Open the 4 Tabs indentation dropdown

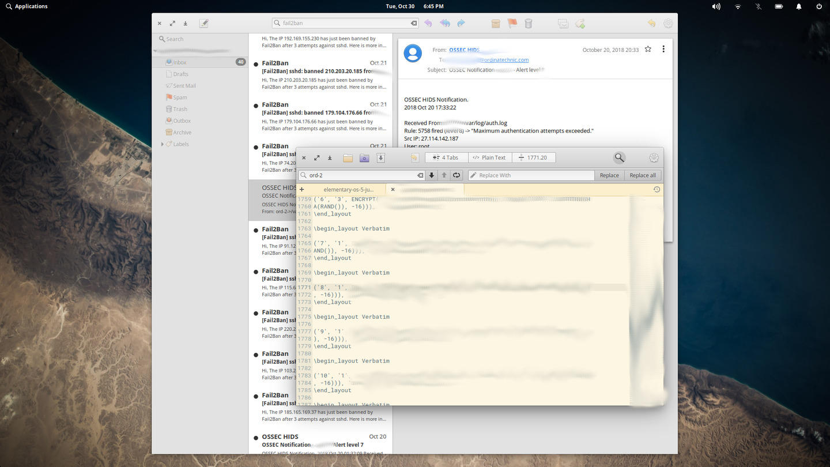coord(446,157)
